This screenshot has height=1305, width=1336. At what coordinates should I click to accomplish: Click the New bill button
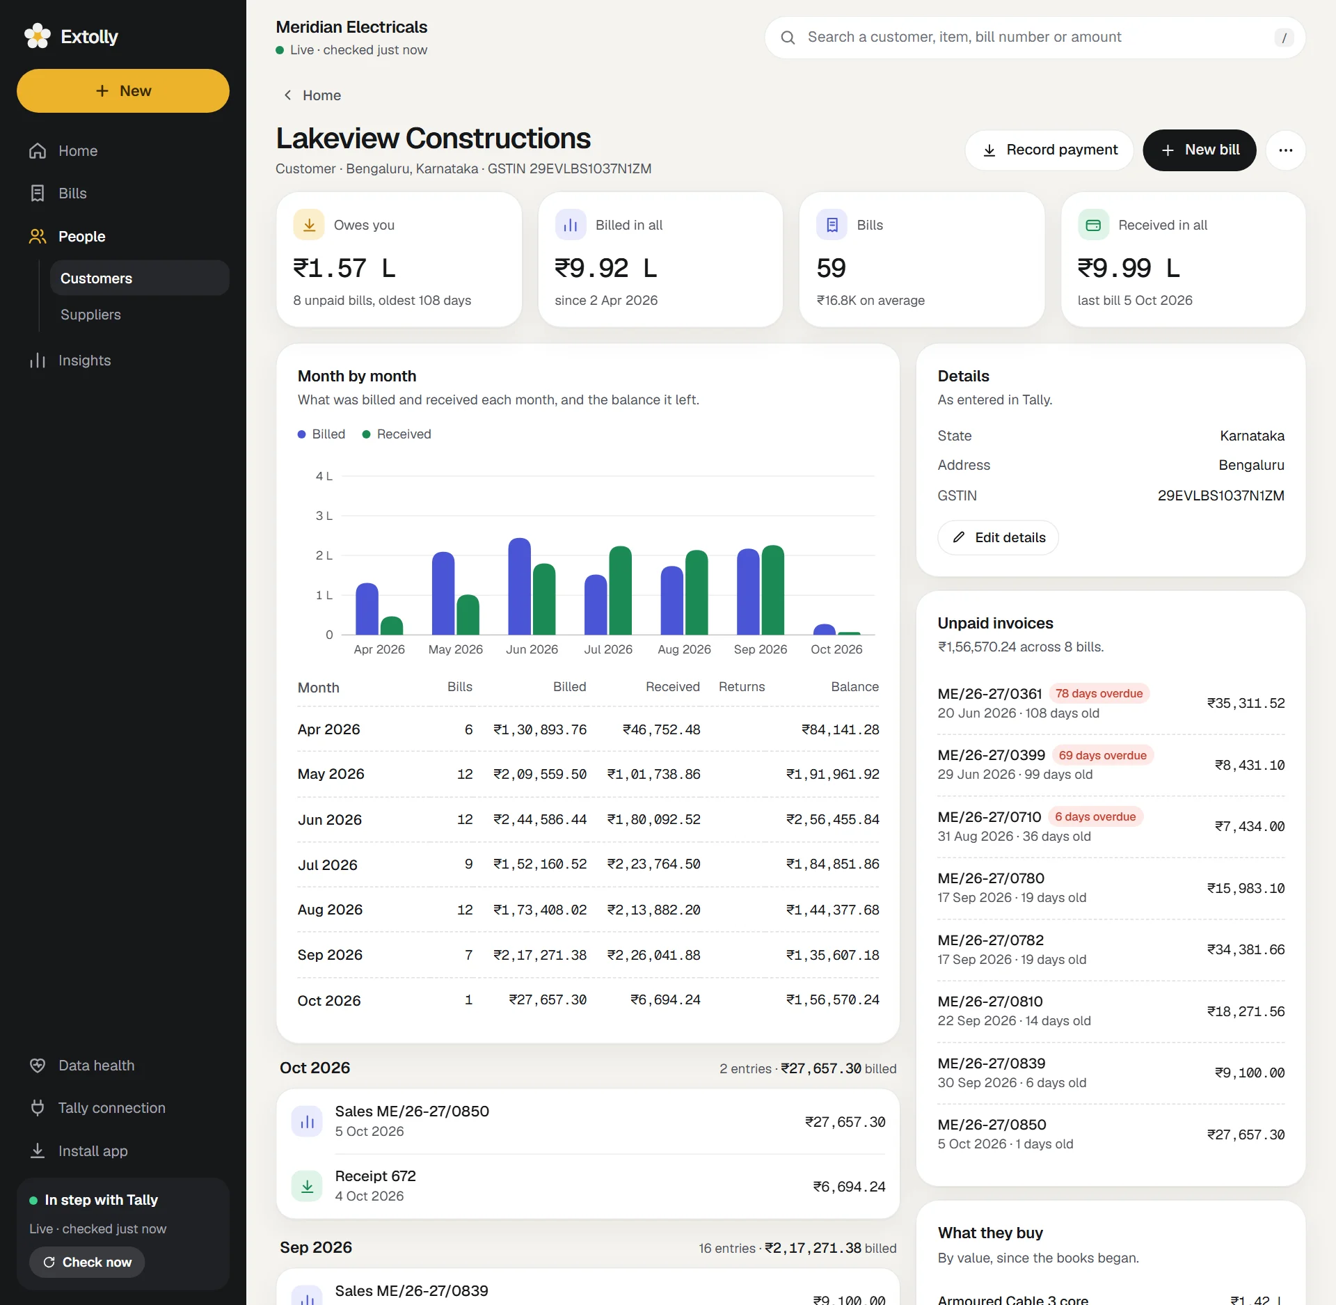click(1200, 150)
